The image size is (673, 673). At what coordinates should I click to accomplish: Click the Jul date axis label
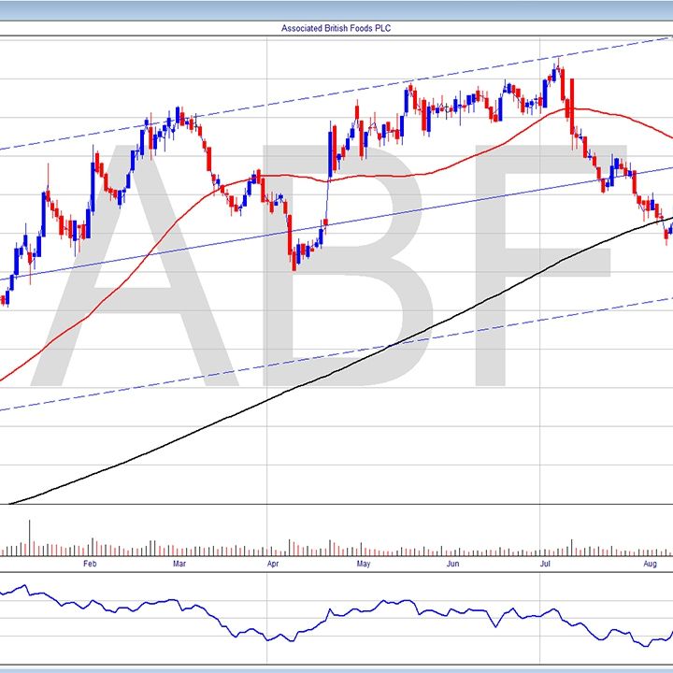(545, 565)
